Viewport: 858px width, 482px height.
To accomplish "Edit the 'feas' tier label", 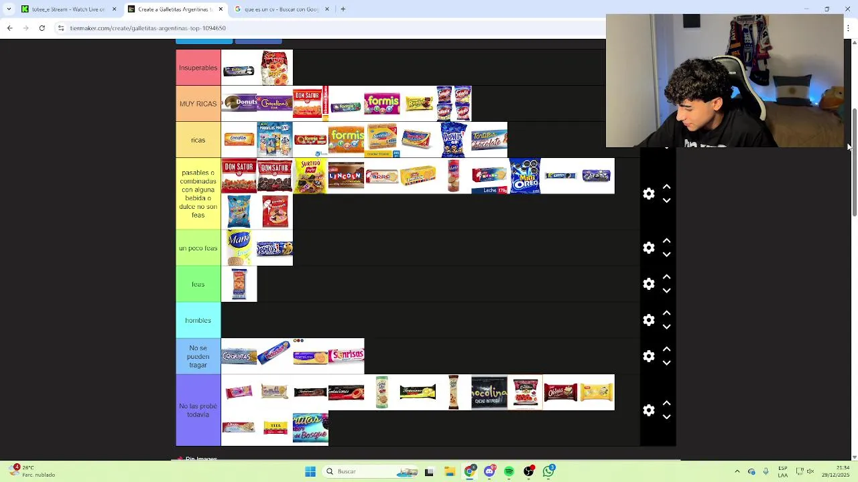I will [x=198, y=285].
